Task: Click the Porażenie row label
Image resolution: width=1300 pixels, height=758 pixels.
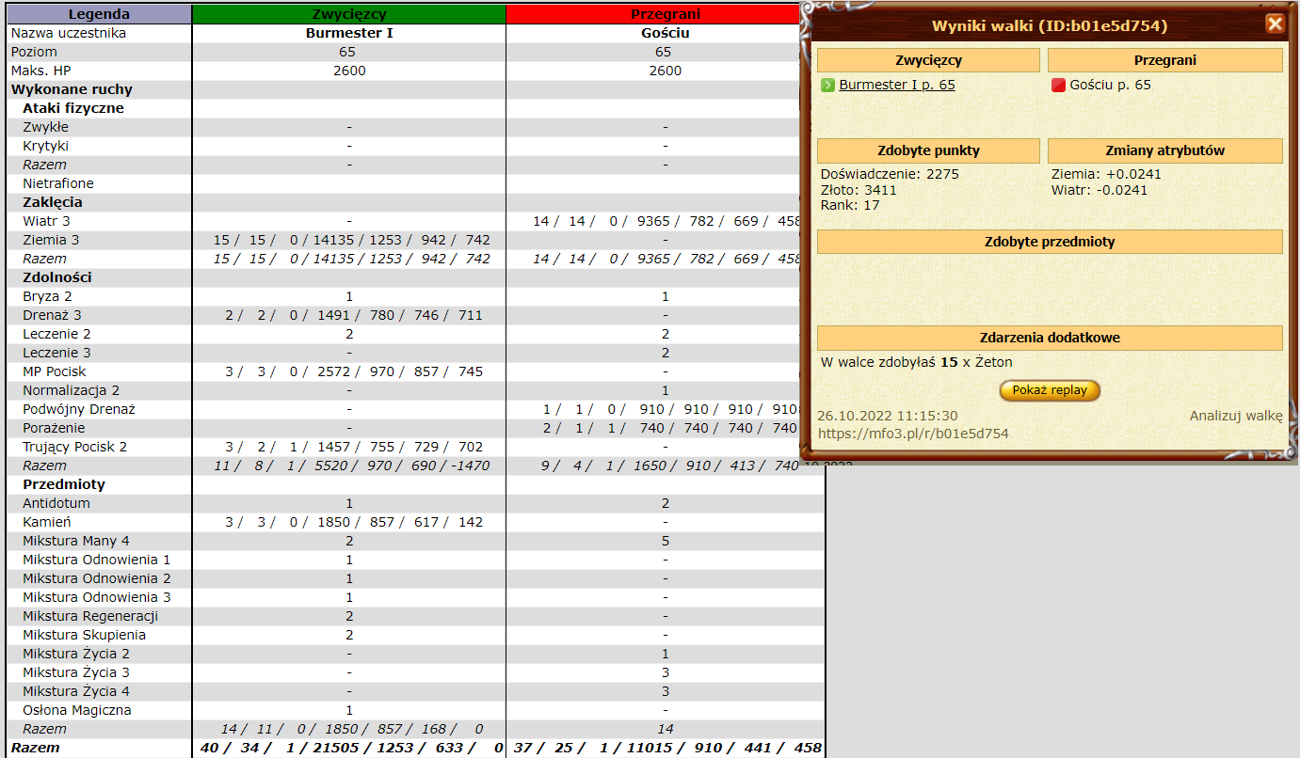Action: [55, 428]
